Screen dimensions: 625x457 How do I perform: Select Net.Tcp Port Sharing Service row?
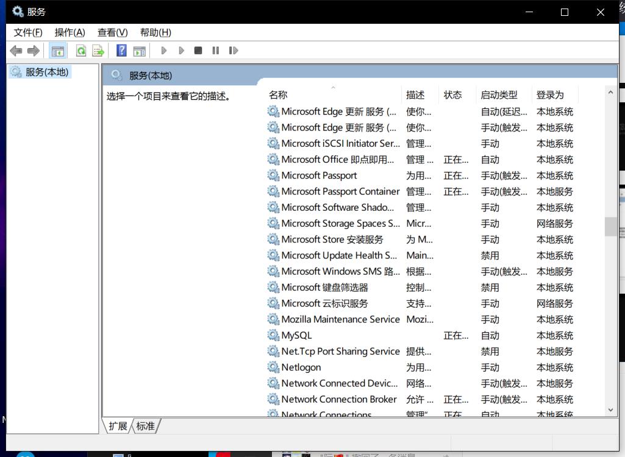421,352
